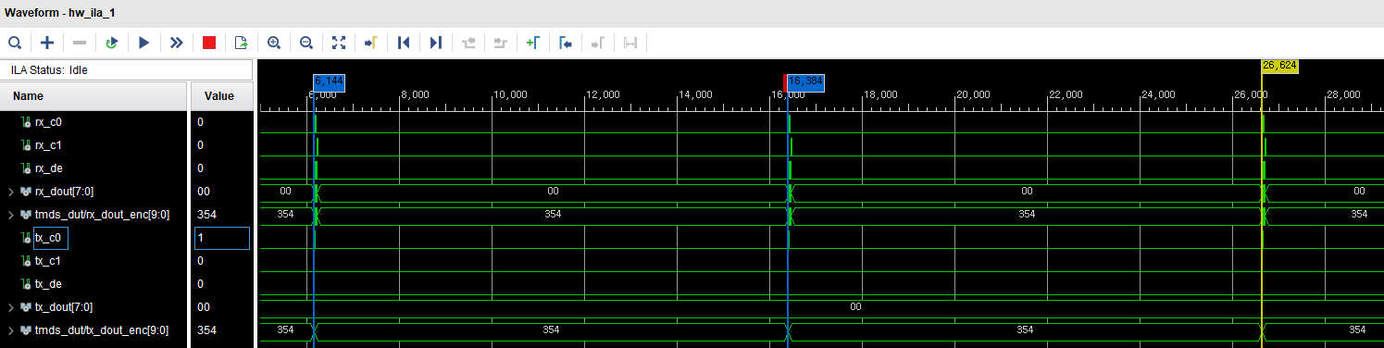Click the Value column header

click(x=219, y=96)
